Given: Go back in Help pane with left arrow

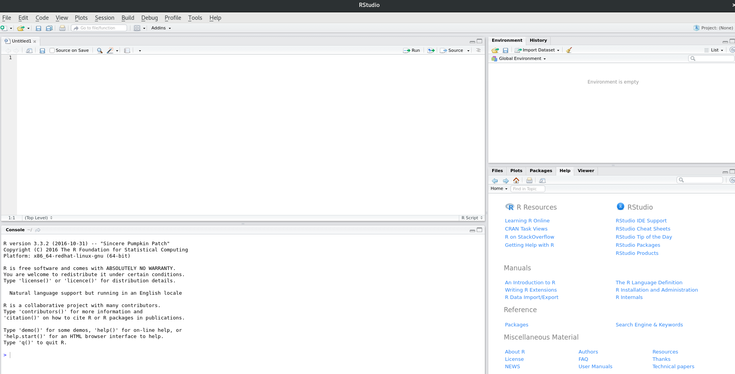Looking at the screenshot, I should pyautogui.click(x=495, y=181).
